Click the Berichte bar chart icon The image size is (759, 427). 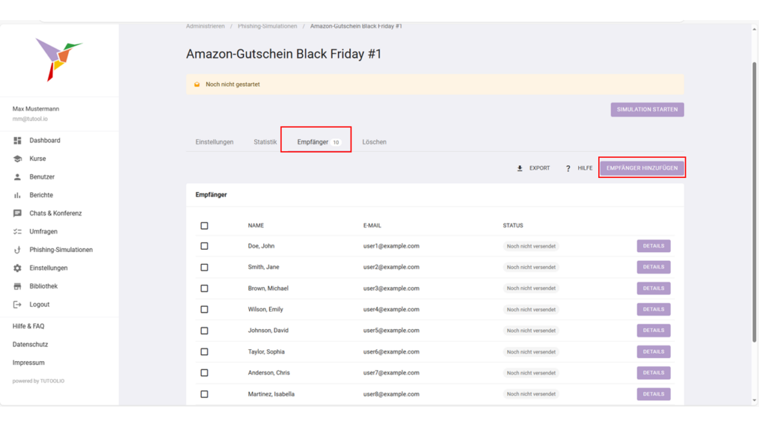click(x=18, y=195)
